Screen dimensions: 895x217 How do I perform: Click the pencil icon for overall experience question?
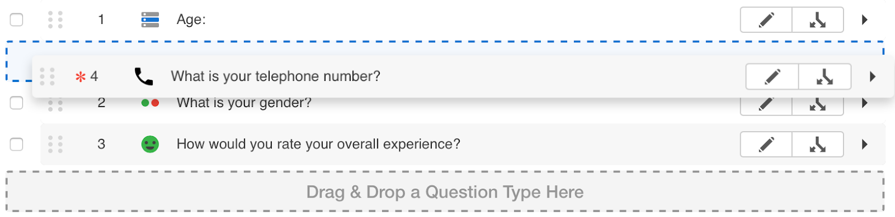point(766,144)
